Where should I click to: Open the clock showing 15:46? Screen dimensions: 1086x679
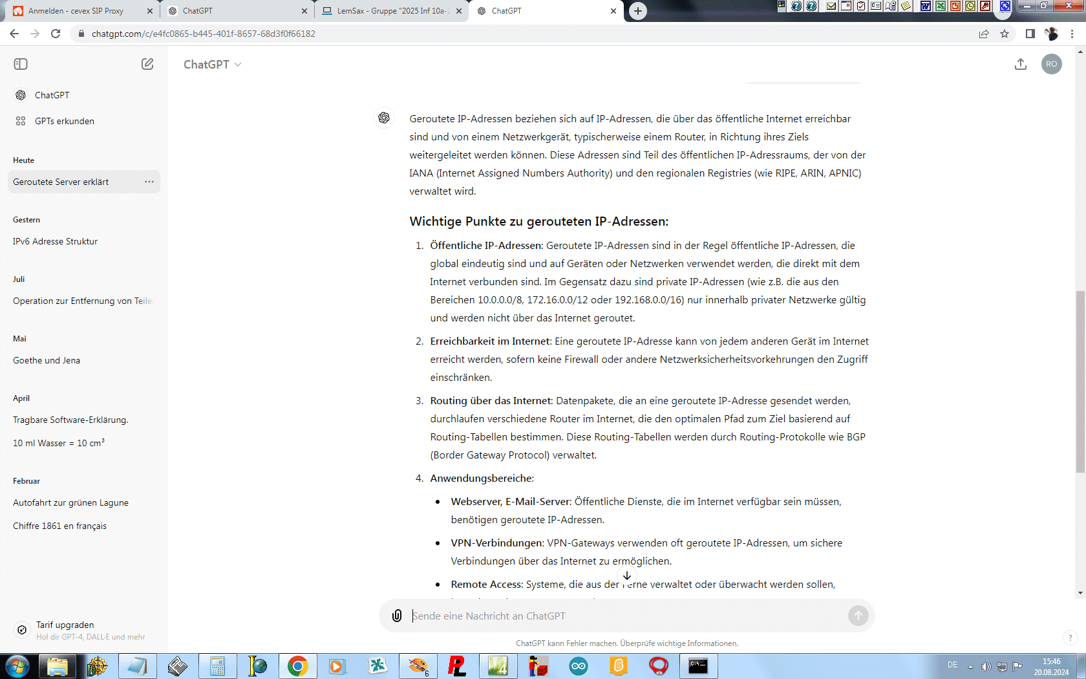pos(1051,667)
